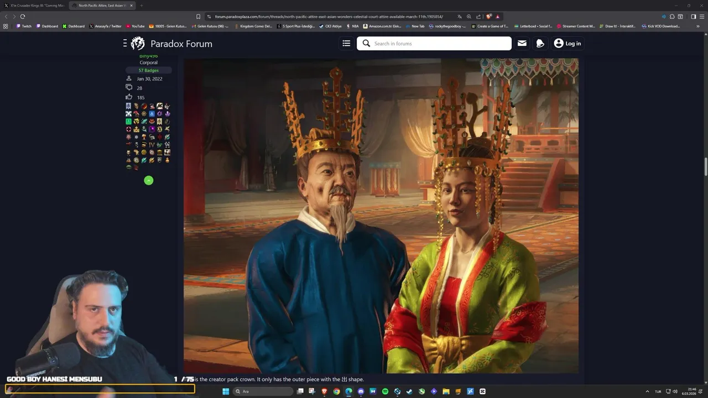Click the Paradox Forum logo link

[171, 44]
